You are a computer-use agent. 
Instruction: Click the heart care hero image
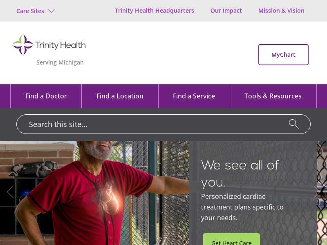(94, 193)
